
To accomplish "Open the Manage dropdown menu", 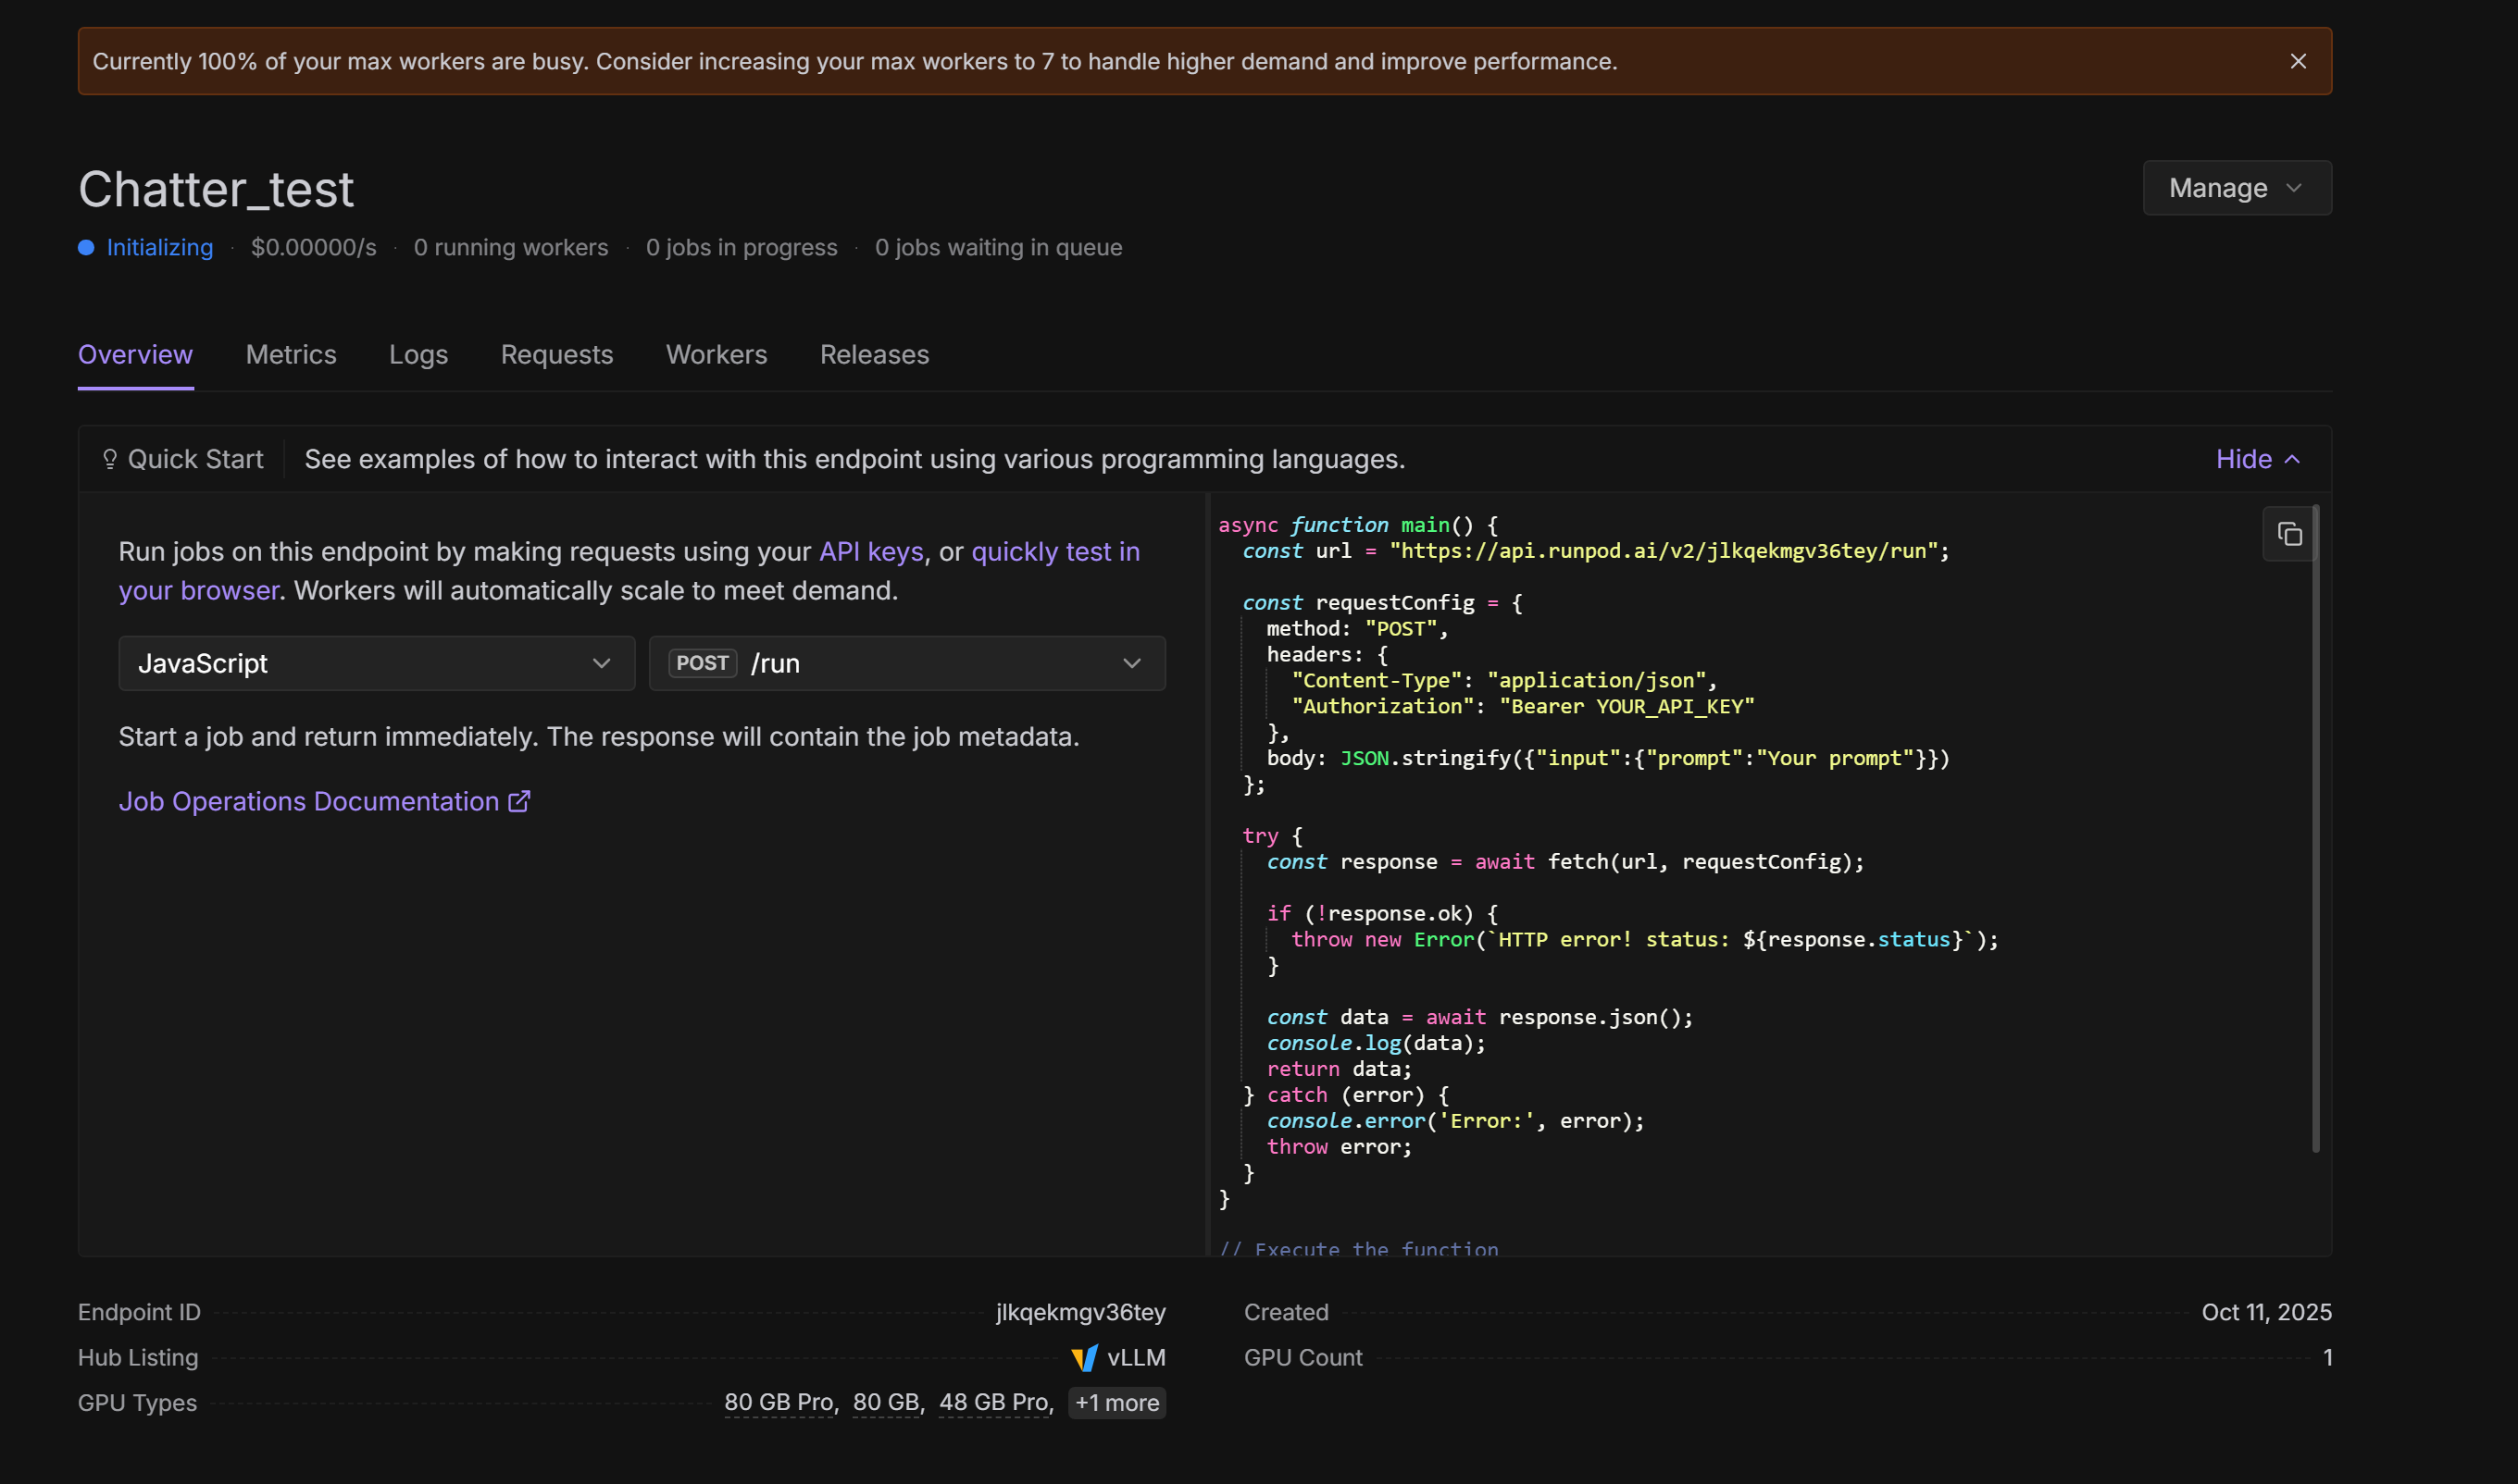I will coord(2236,188).
